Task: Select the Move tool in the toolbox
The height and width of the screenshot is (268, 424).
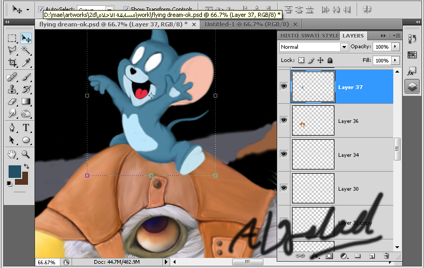Action: pos(26,38)
